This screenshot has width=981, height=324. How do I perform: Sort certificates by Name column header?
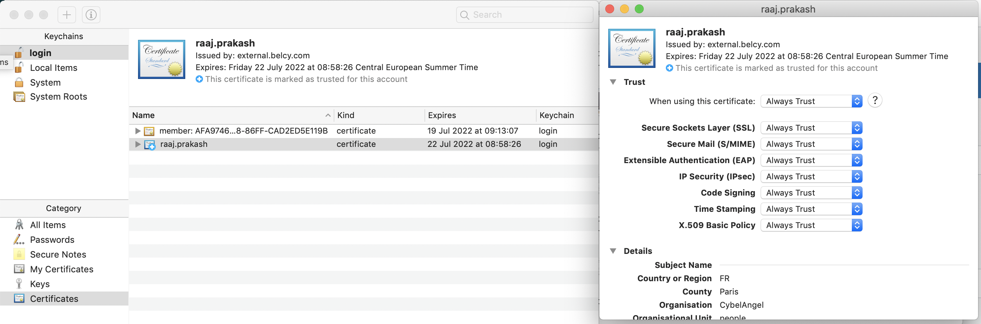point(143,116)
